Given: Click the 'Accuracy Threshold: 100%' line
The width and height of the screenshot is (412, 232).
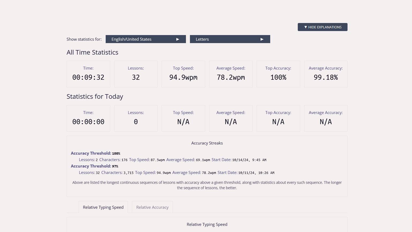Looking at the screenshot, I should point(96,153).
